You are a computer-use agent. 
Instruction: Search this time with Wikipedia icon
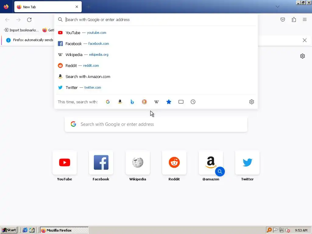click(157, 102)
